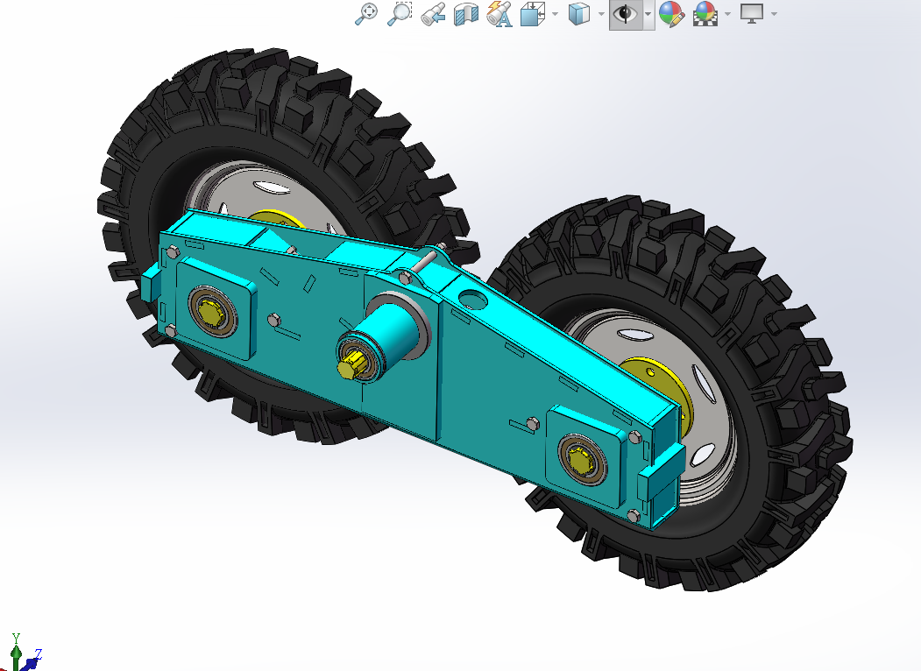The height and width of the screenshot is (671, 921).
Task: Expand the Display Style dropdown arrow
Action: (x=601, y=14)
